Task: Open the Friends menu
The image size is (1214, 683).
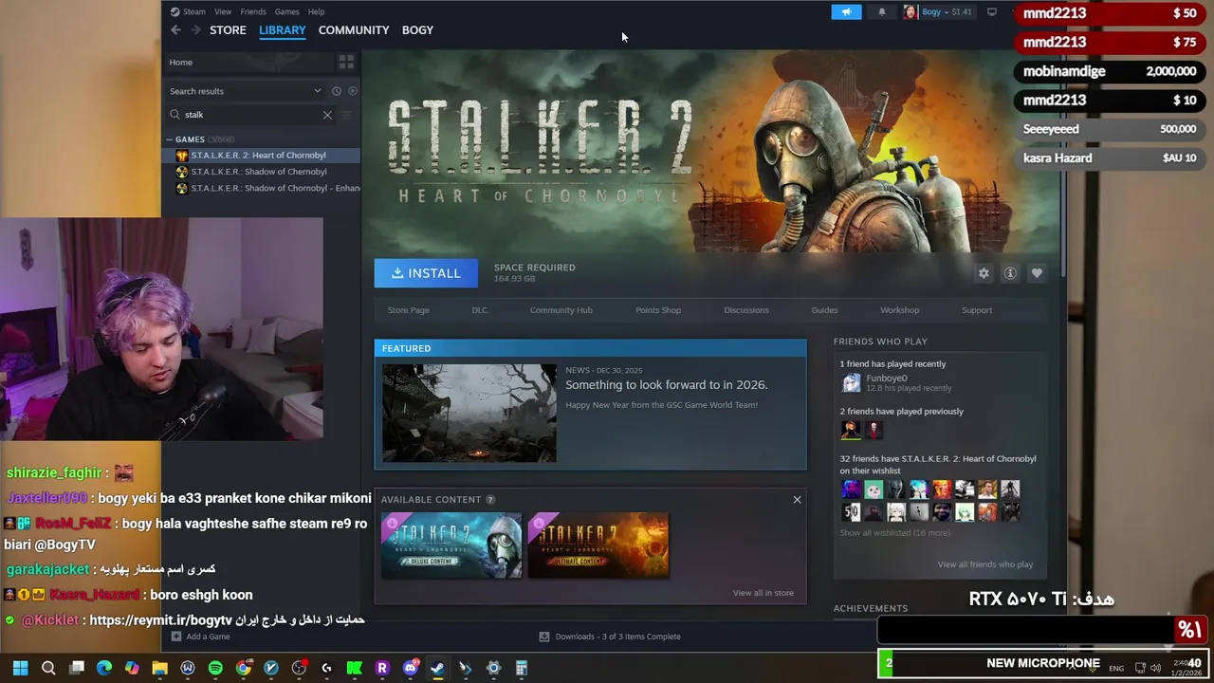Action: coord(253,12)
